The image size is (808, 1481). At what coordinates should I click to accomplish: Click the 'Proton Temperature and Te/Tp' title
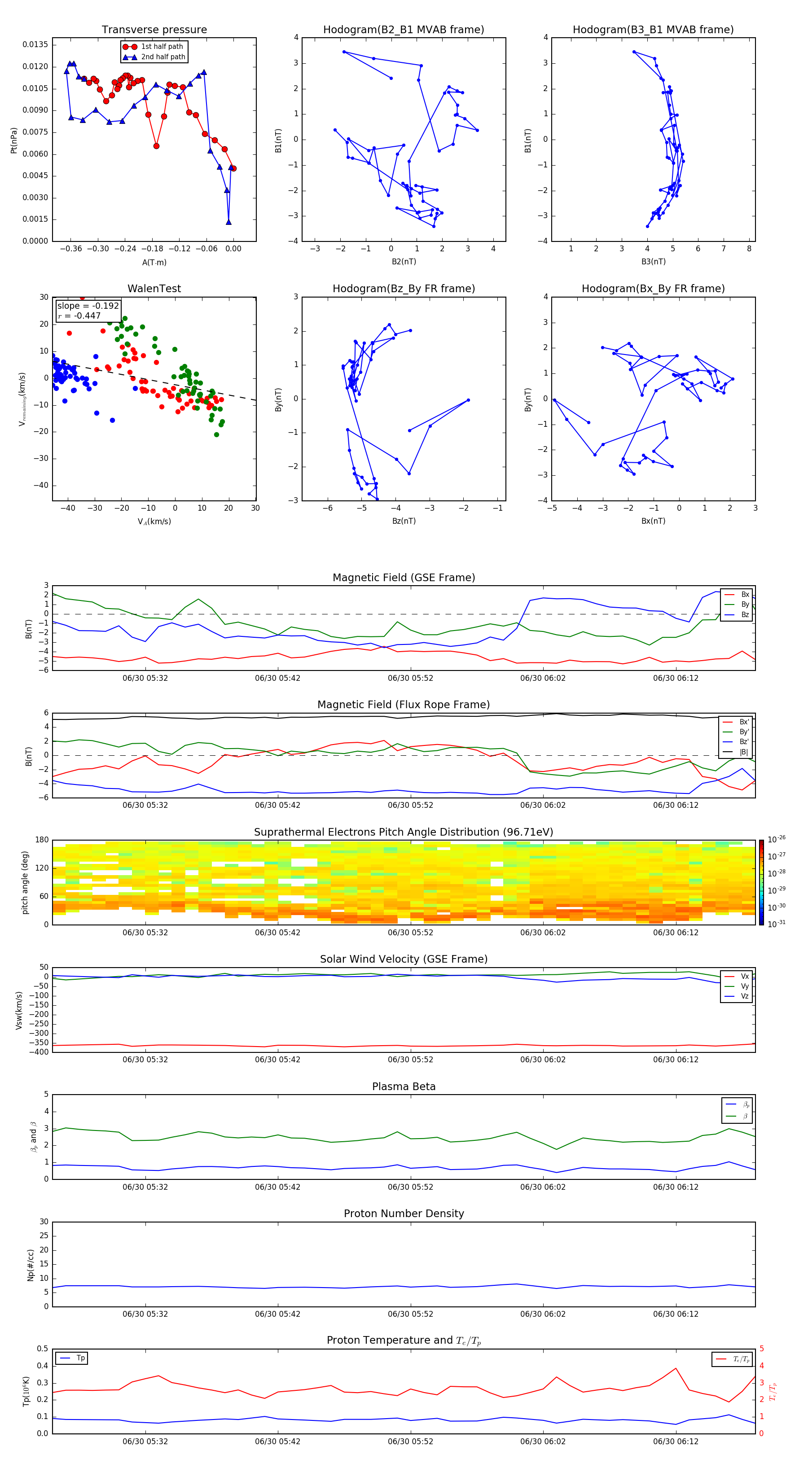pos(404,1341)
